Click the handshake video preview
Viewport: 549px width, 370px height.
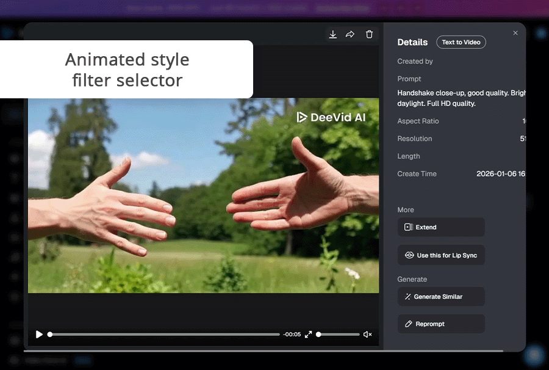click(x=203, y=195)
